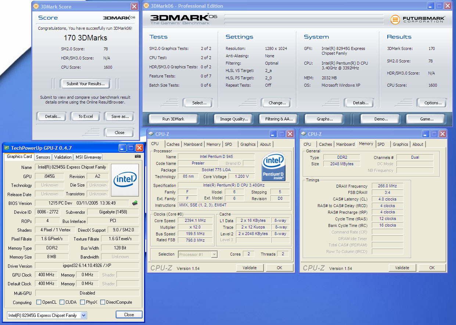Open SPD tab in CPU-Z CPU window
Viewport: 456px width, 325px height.
point(229,144)
